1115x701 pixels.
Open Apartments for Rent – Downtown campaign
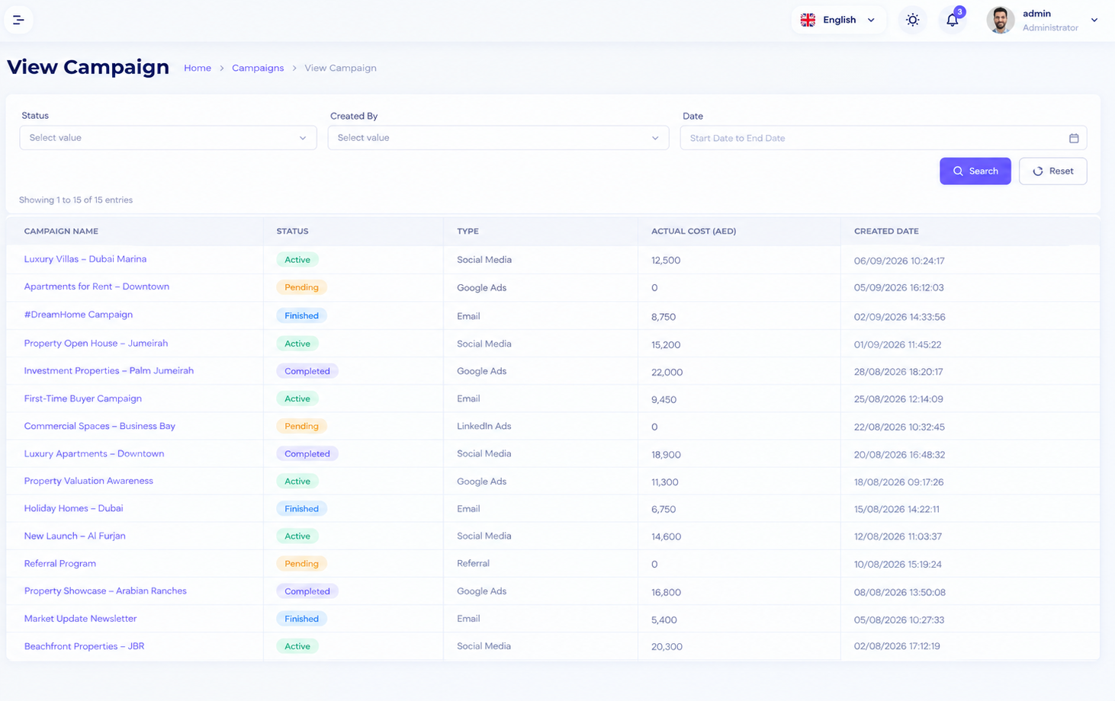point(97,286)
